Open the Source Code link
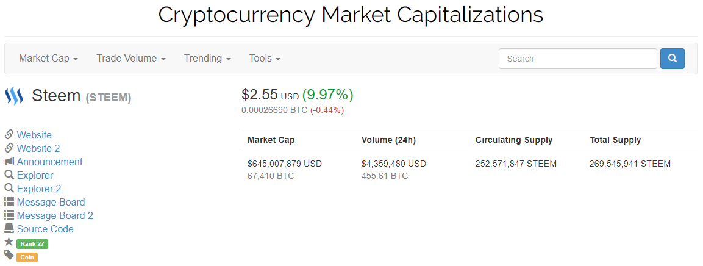Viewport: 703px width, 266px height. coord(45,229)
